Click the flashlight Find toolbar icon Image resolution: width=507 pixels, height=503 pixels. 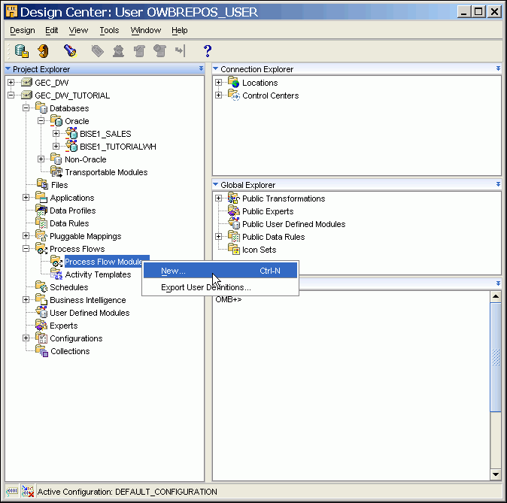(x=70, y=51)
